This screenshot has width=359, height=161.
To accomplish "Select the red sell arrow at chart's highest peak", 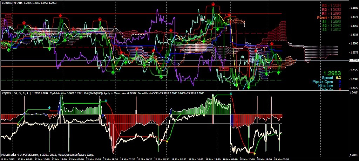I will coord(213,4).
